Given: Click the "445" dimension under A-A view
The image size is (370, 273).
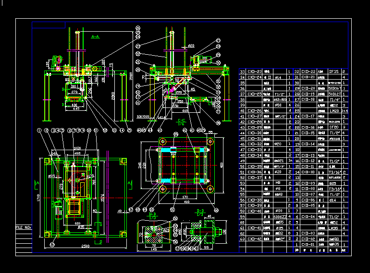Looking at the screenshot, I should coord(76,109).
